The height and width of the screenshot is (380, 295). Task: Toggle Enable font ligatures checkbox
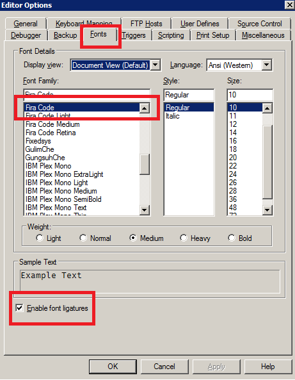click(x=19, y=308)
